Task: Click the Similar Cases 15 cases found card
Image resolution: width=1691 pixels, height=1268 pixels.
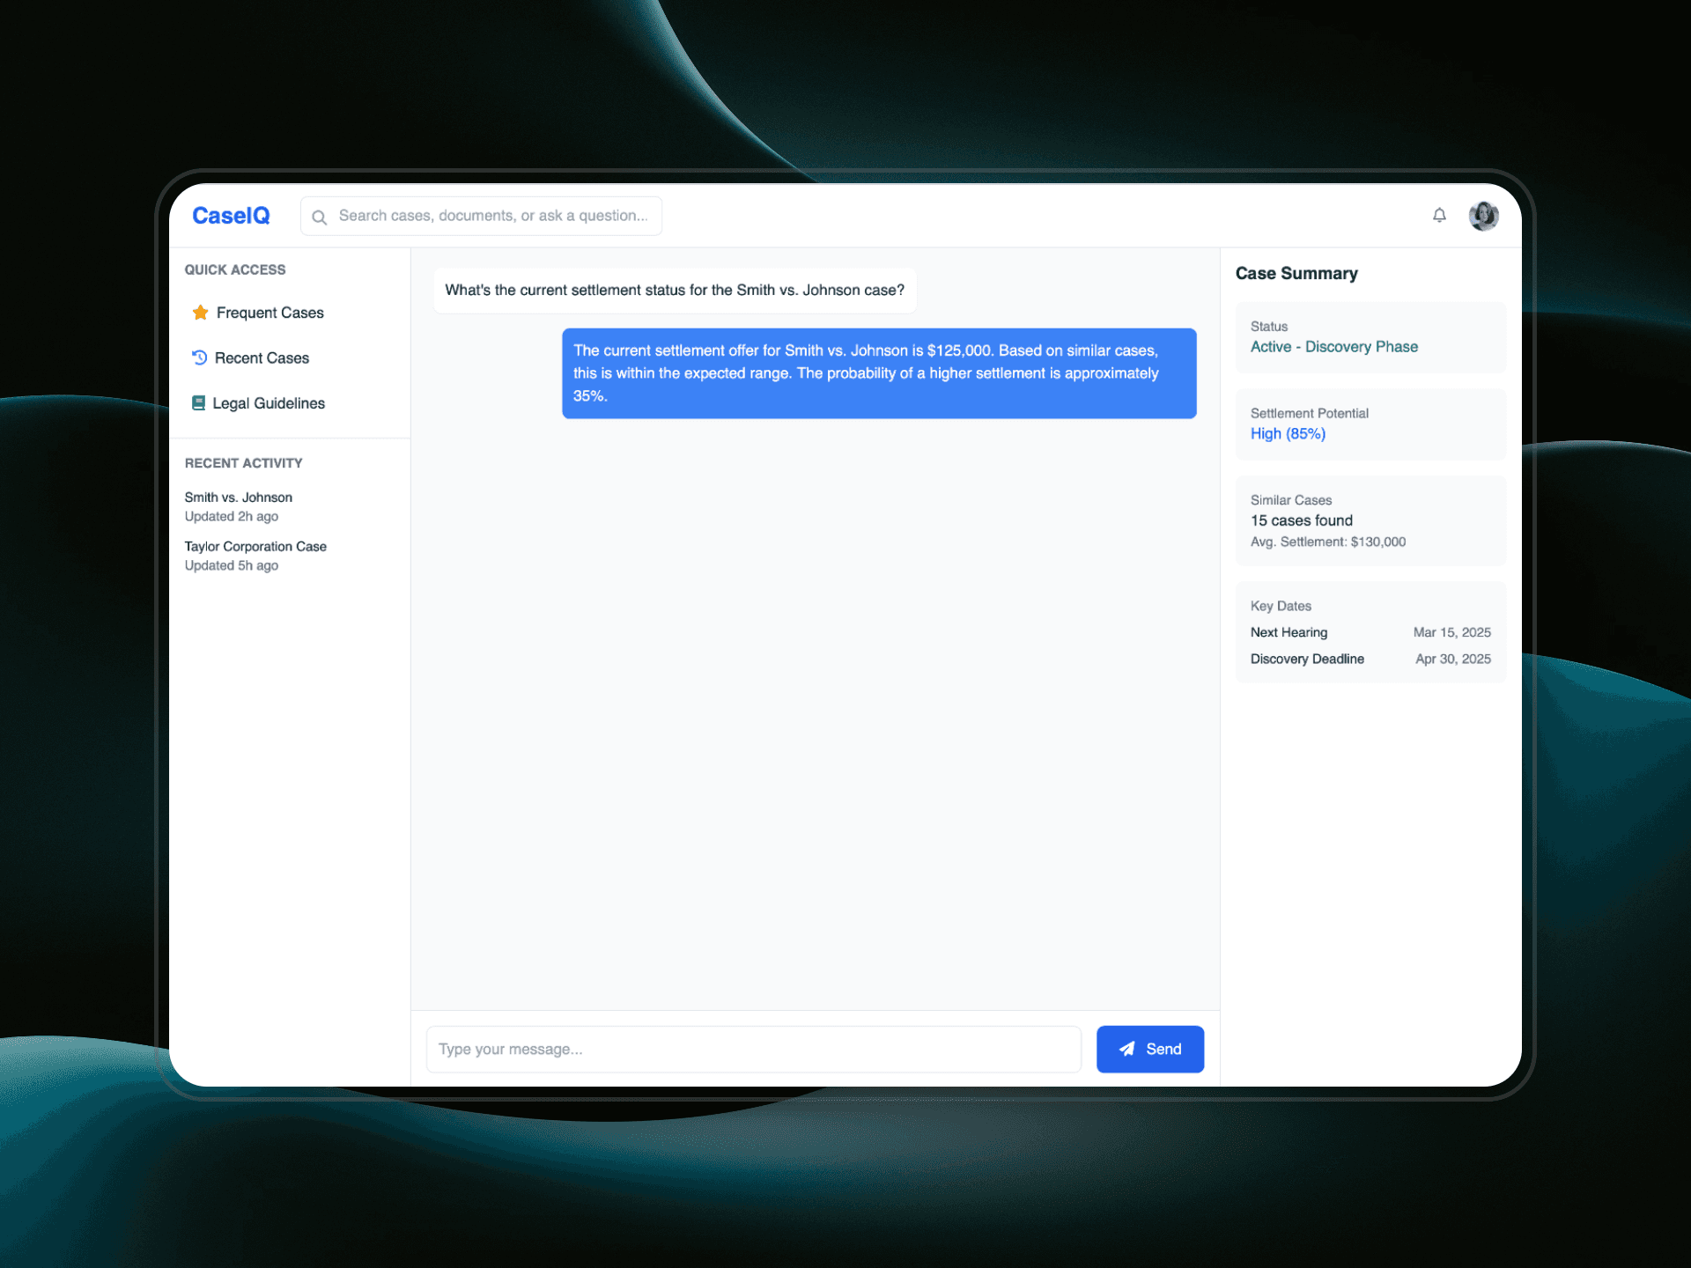Action: (1370, 520)
